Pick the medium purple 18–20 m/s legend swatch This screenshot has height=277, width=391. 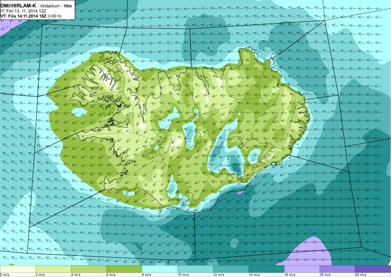[338, 269]
